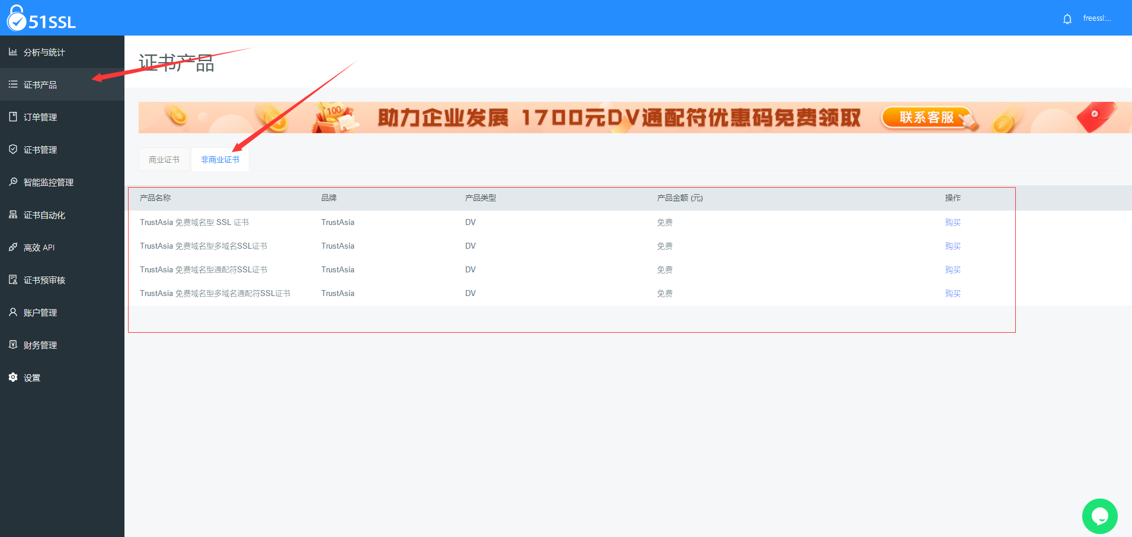Click the 操作 column header
This screenshot has width=1132, height=537.
tap(953, 198)
